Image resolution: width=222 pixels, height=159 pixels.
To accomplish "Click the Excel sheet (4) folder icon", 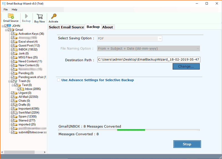I will point(16,42).
